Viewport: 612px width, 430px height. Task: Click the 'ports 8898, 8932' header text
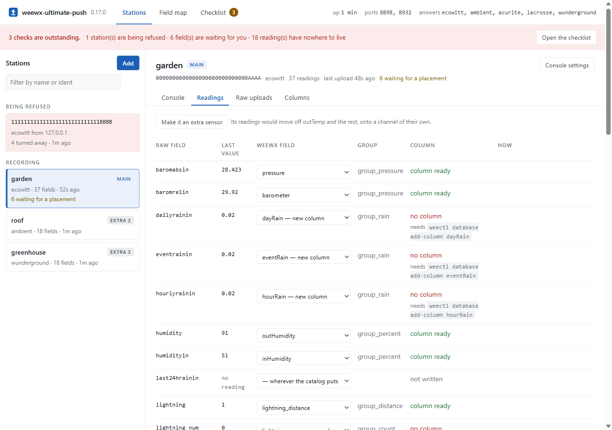tap(388, 12)
